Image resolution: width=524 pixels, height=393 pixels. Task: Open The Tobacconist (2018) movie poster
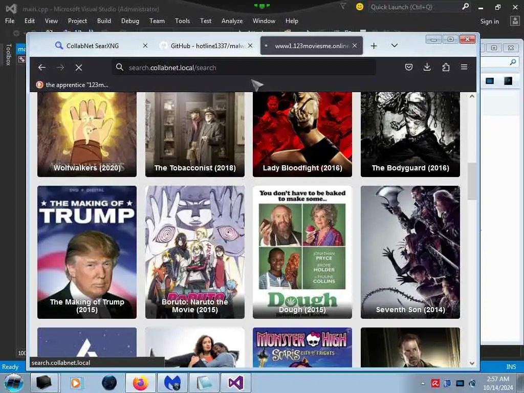coord(195,135)
